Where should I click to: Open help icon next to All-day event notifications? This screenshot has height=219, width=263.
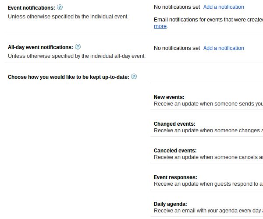[78, 47]
